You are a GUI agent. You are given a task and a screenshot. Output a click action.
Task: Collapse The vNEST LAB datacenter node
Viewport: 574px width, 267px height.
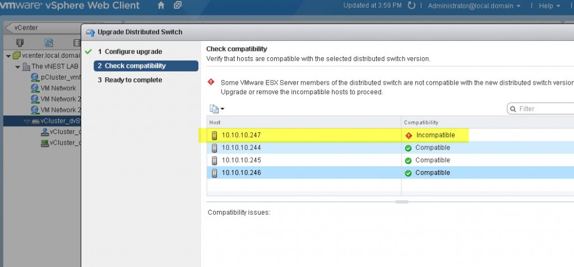pos(18,67)
